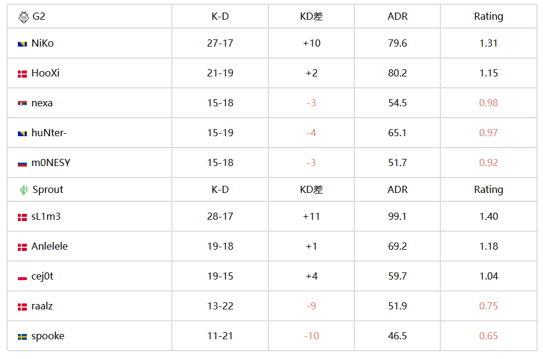Select the sL1m3 player name
Screen dimensions: 543x359
click(46, 217)
